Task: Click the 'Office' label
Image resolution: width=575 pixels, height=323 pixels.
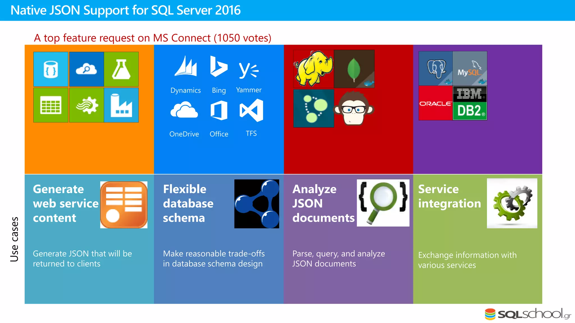Action: tap(219, 134)
